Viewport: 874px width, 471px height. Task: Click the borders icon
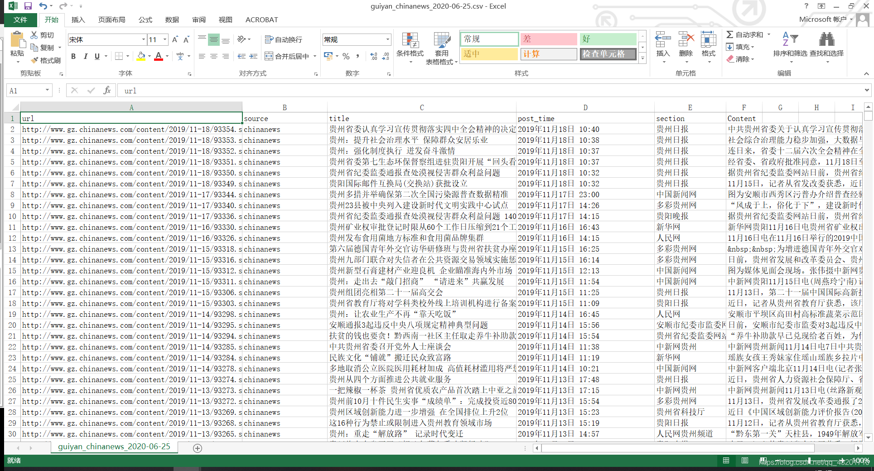tap(119, 56)
